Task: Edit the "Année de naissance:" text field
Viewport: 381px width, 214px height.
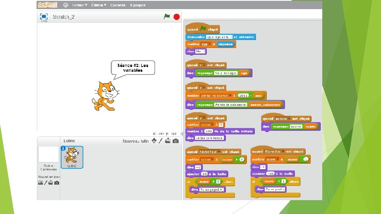Action: click(231, 105)
